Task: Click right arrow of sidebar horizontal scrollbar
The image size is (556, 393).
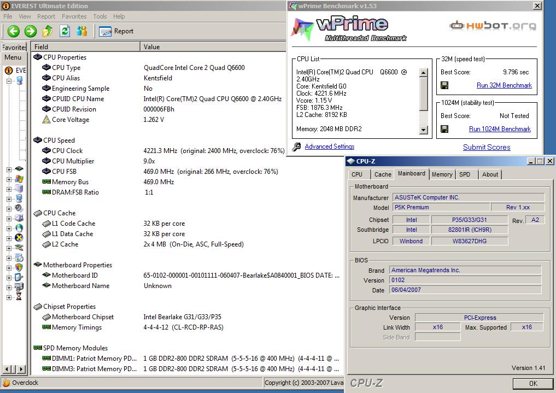Action: (21, 369)
